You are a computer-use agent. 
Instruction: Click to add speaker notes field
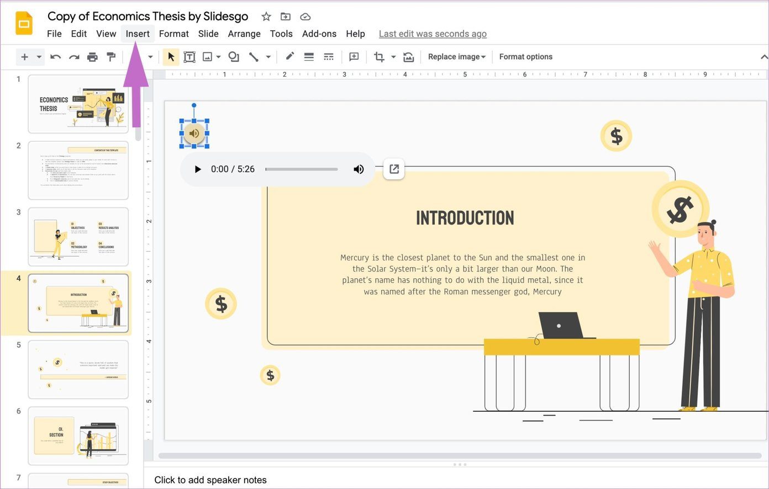pos(210,480)
